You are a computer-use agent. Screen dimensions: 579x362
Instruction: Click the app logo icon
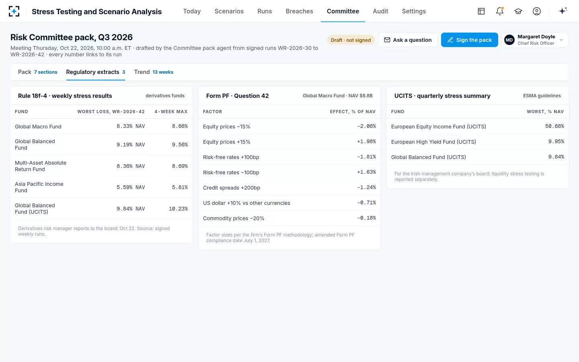pyautogui.click(x=14, y=11)
